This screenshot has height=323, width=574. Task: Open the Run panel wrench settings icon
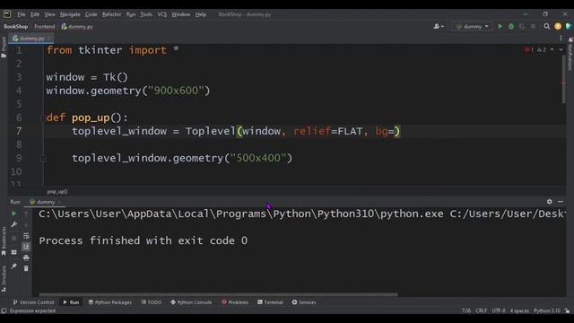[14, 224]
